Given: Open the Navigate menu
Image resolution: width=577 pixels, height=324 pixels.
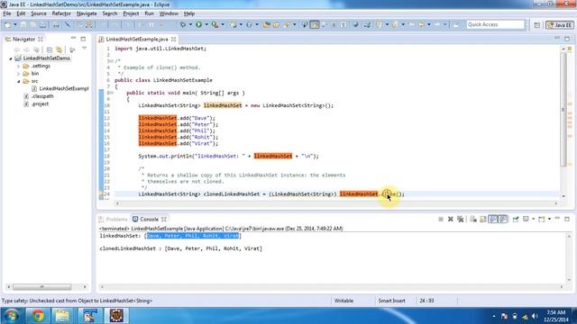Looking at the screenshot, I should (87, 13).
